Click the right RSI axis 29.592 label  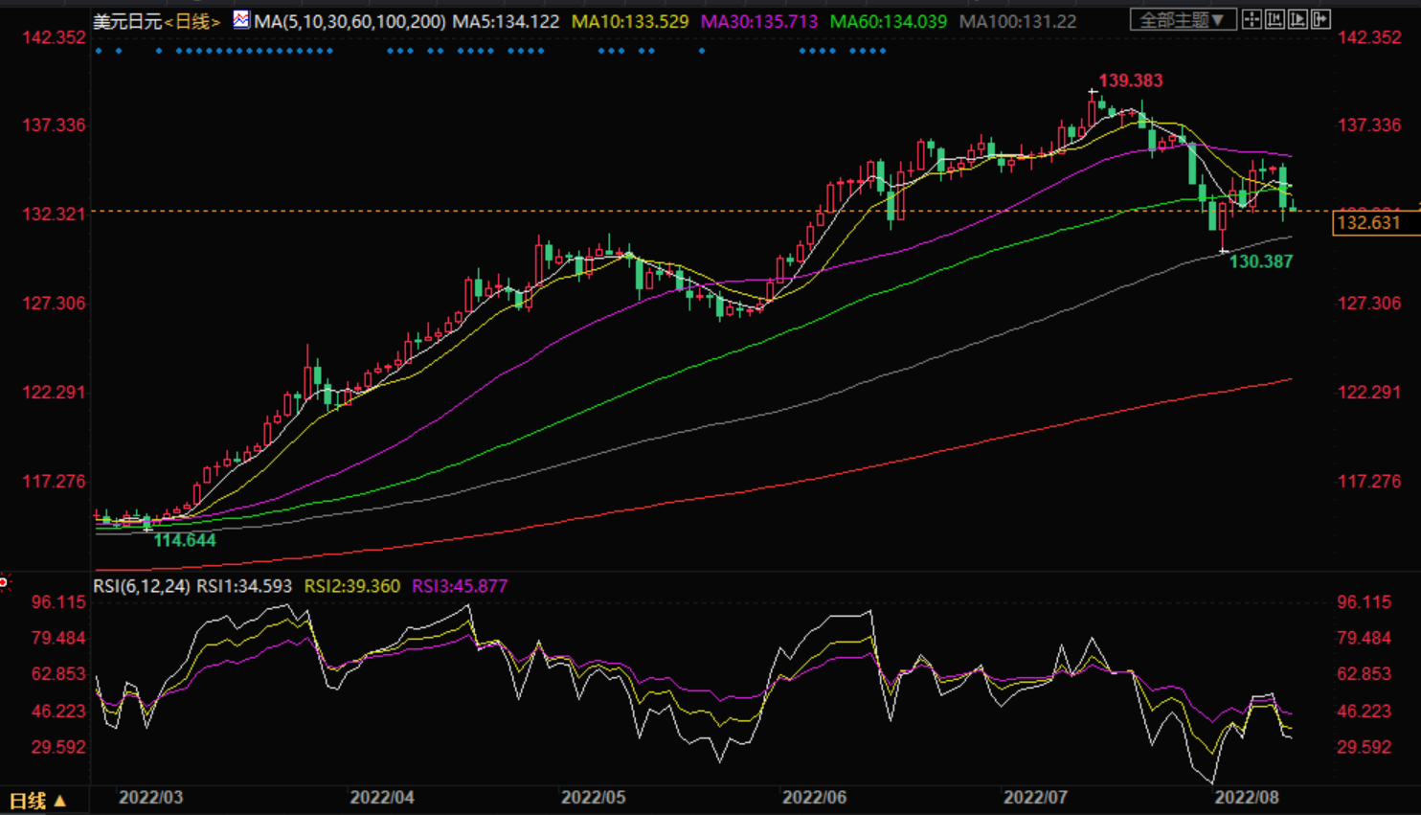tap(1365, 747)
